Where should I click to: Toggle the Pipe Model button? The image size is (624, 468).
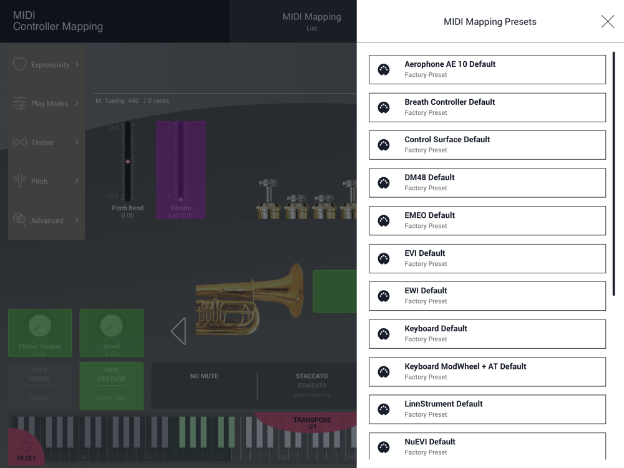point(40,386)
